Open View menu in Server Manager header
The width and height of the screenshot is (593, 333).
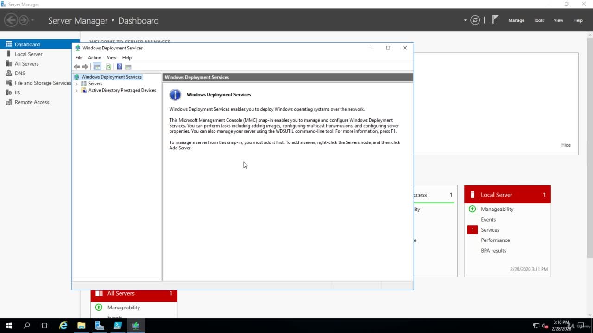(x=559, y=20)
